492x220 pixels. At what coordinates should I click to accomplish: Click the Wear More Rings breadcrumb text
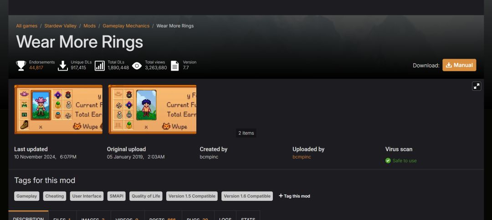coord(175,26)
